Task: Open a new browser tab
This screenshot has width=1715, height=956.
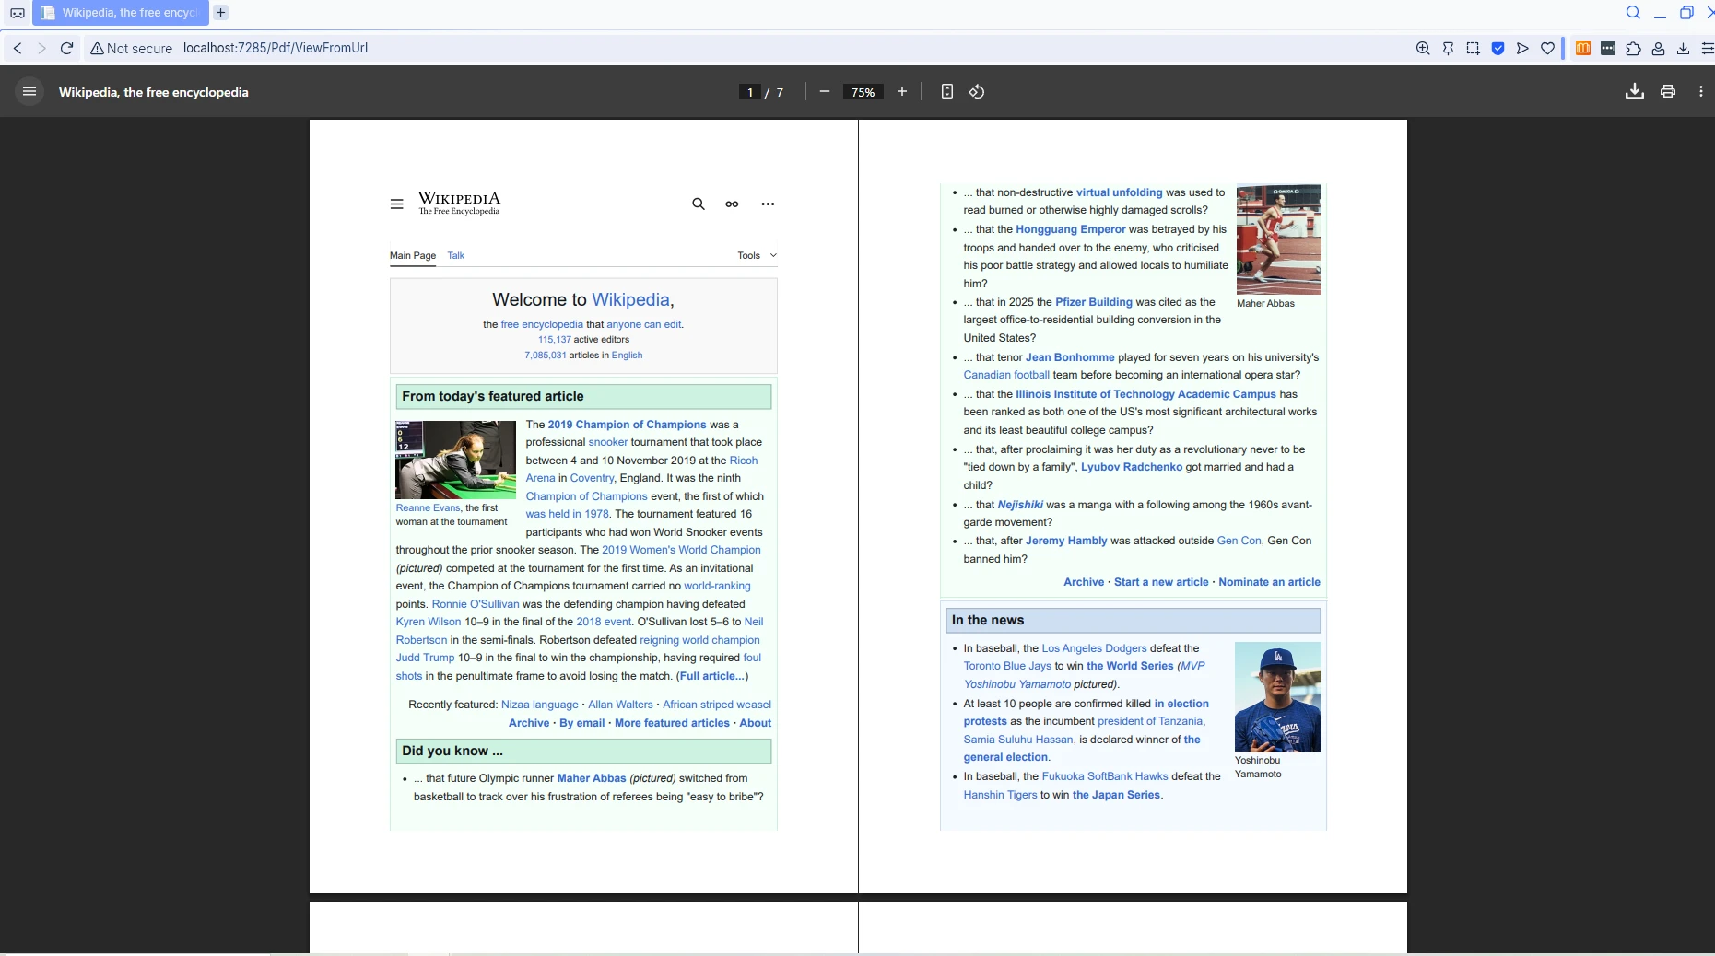Action: click(x=220, y=12)
